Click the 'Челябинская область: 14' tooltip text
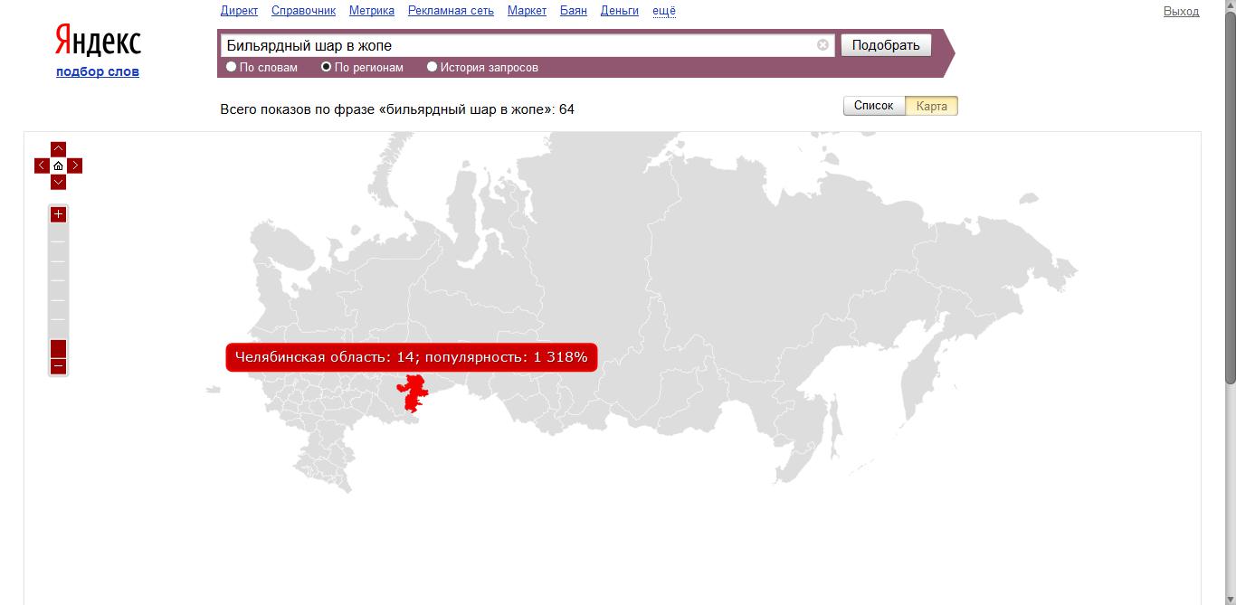The image size is (1236, 605). (412, 357)
